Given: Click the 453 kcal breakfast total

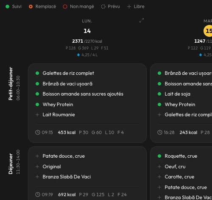Looking at the screenshot, I should [67, 132].
